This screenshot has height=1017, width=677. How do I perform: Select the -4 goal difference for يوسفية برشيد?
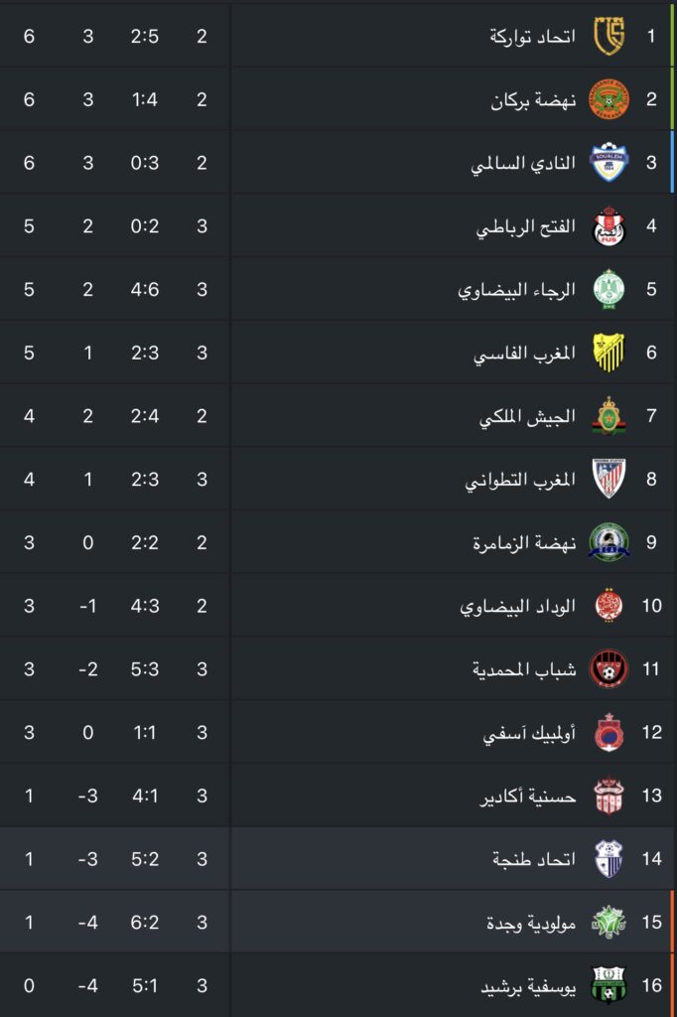[87, 985]
